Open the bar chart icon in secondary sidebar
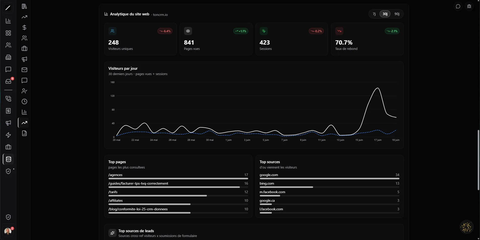The width and height of the screenshot is (480, 240). click(x=24, y=112)
